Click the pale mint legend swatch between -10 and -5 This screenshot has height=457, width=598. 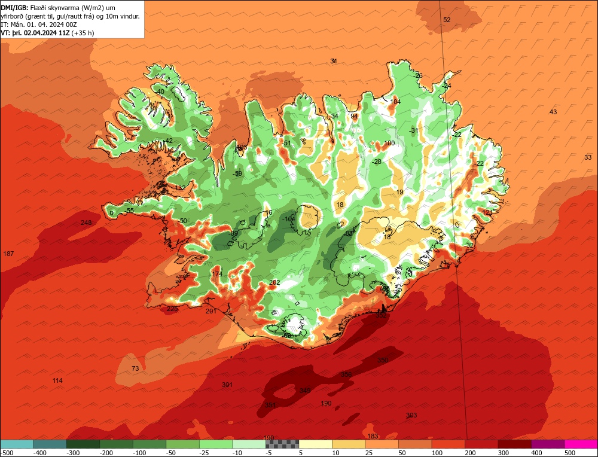249,444
